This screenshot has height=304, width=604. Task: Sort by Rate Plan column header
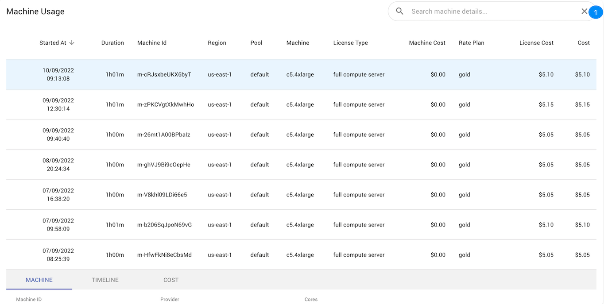(x=472, y=43)
